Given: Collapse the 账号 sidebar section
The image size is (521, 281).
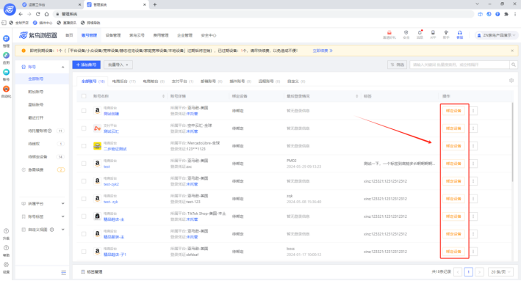Looking at the screenshot, I should (62, 67).
